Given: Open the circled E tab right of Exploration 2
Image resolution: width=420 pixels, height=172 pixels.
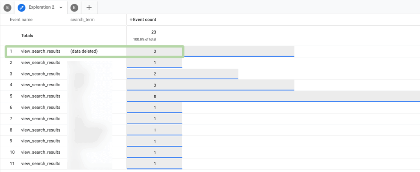Looking at the screenshot, I should 74,7.
